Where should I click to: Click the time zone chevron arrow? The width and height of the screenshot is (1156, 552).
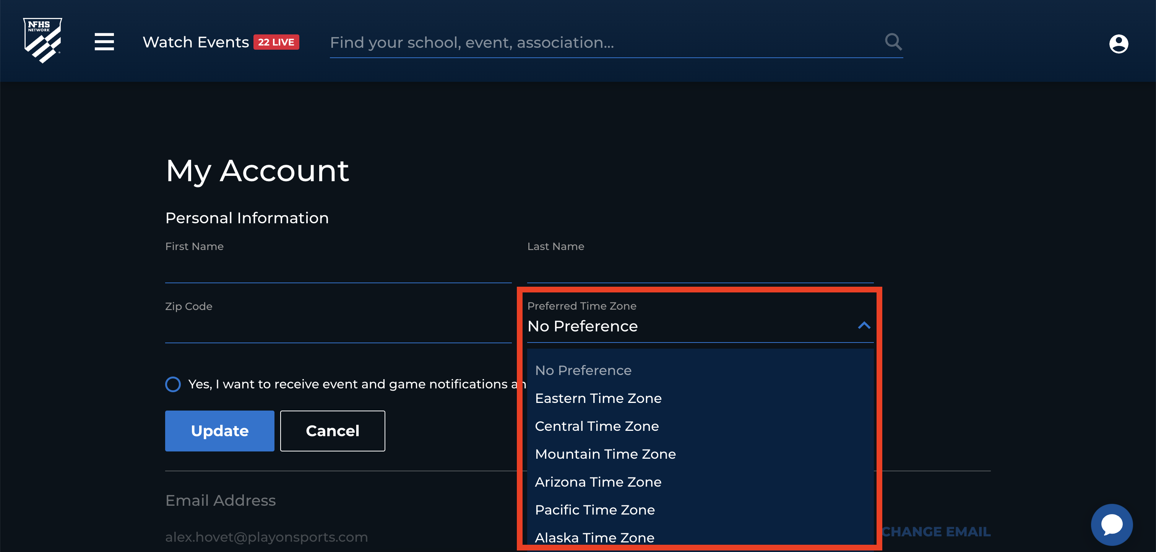coord(864,326)
